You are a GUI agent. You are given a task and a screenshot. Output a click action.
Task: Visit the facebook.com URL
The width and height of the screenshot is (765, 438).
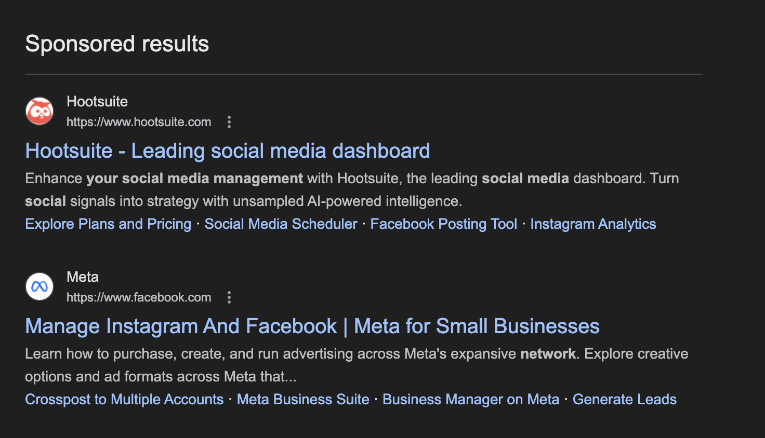(138, 297)
